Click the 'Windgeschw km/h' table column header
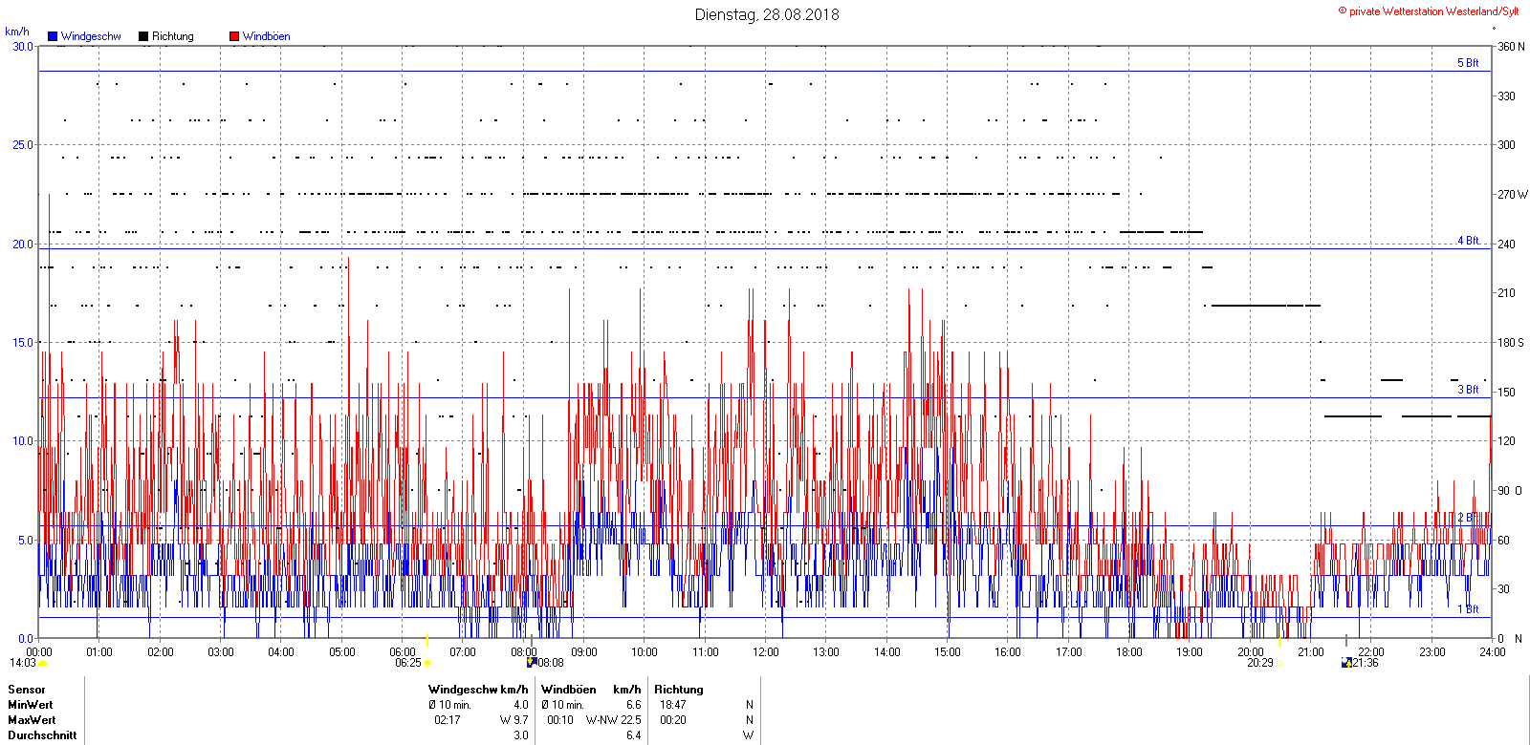The width and height of the screenshot is (1530, 745). (478, 690)
